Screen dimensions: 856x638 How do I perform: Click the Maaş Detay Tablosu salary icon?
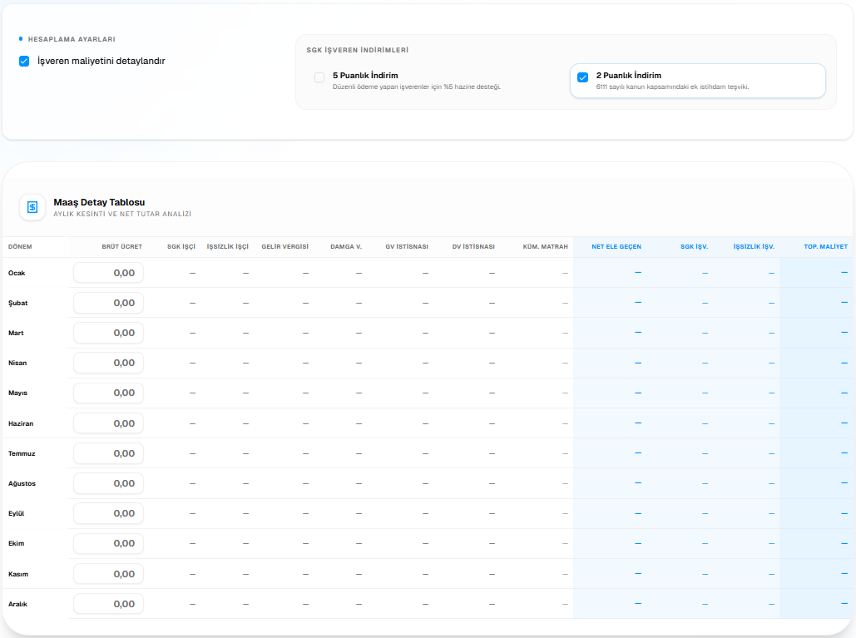tap(32, 207)
